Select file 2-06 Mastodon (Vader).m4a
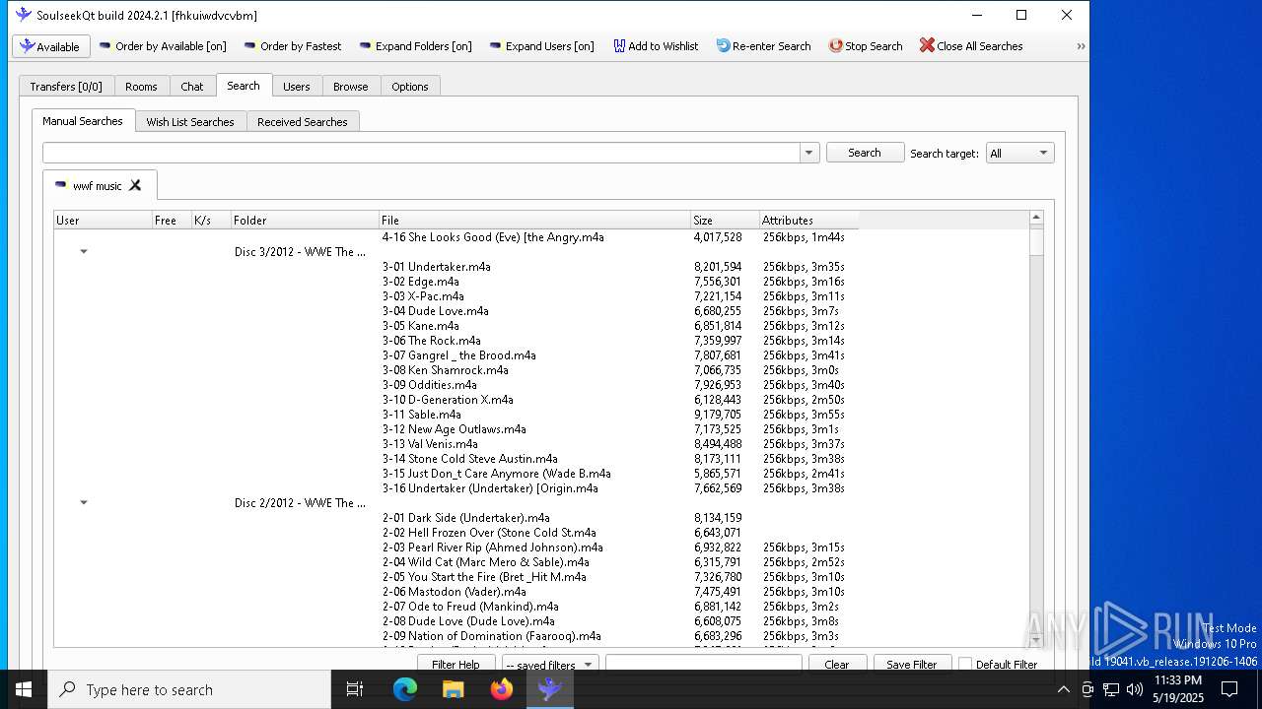 (x=455, y=592)
